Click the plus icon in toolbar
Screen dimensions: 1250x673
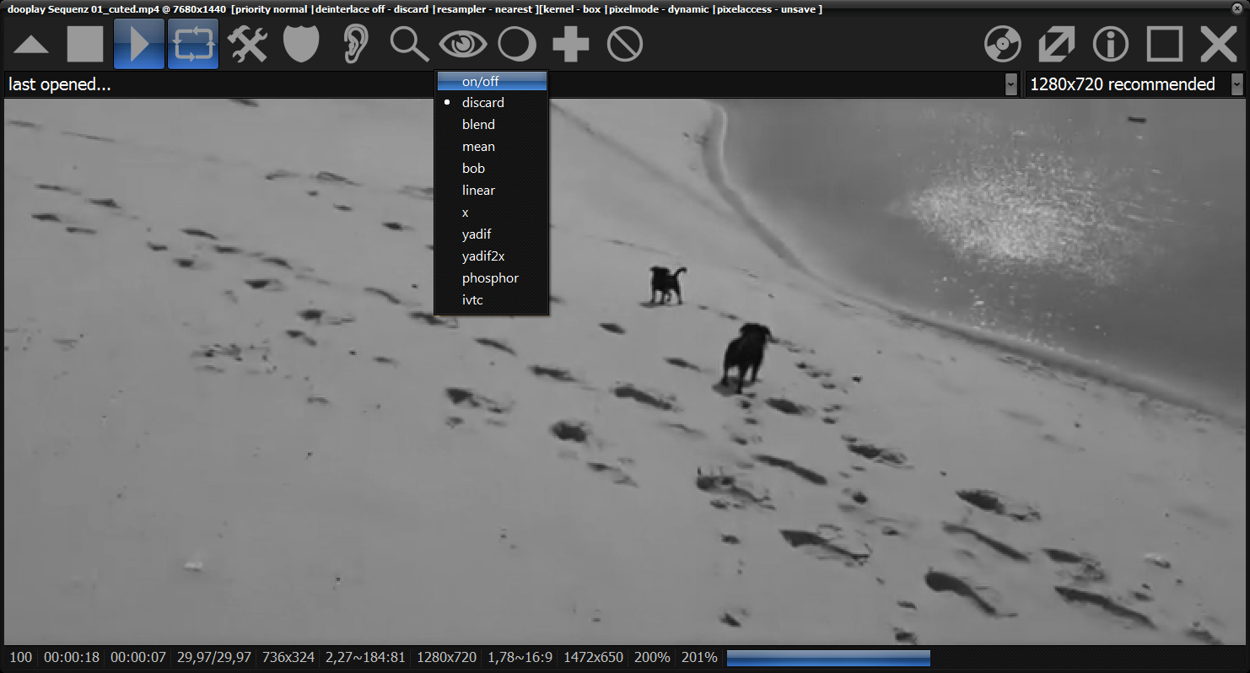tap(571, 44)
